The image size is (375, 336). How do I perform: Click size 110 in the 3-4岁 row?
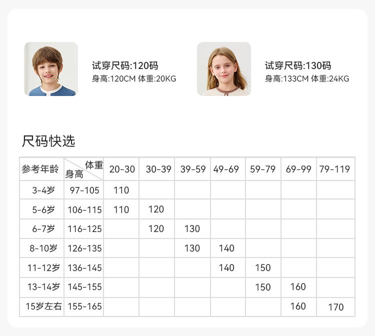click(x=121, y=190)
